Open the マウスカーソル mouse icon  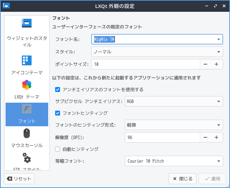click(27, 133)
